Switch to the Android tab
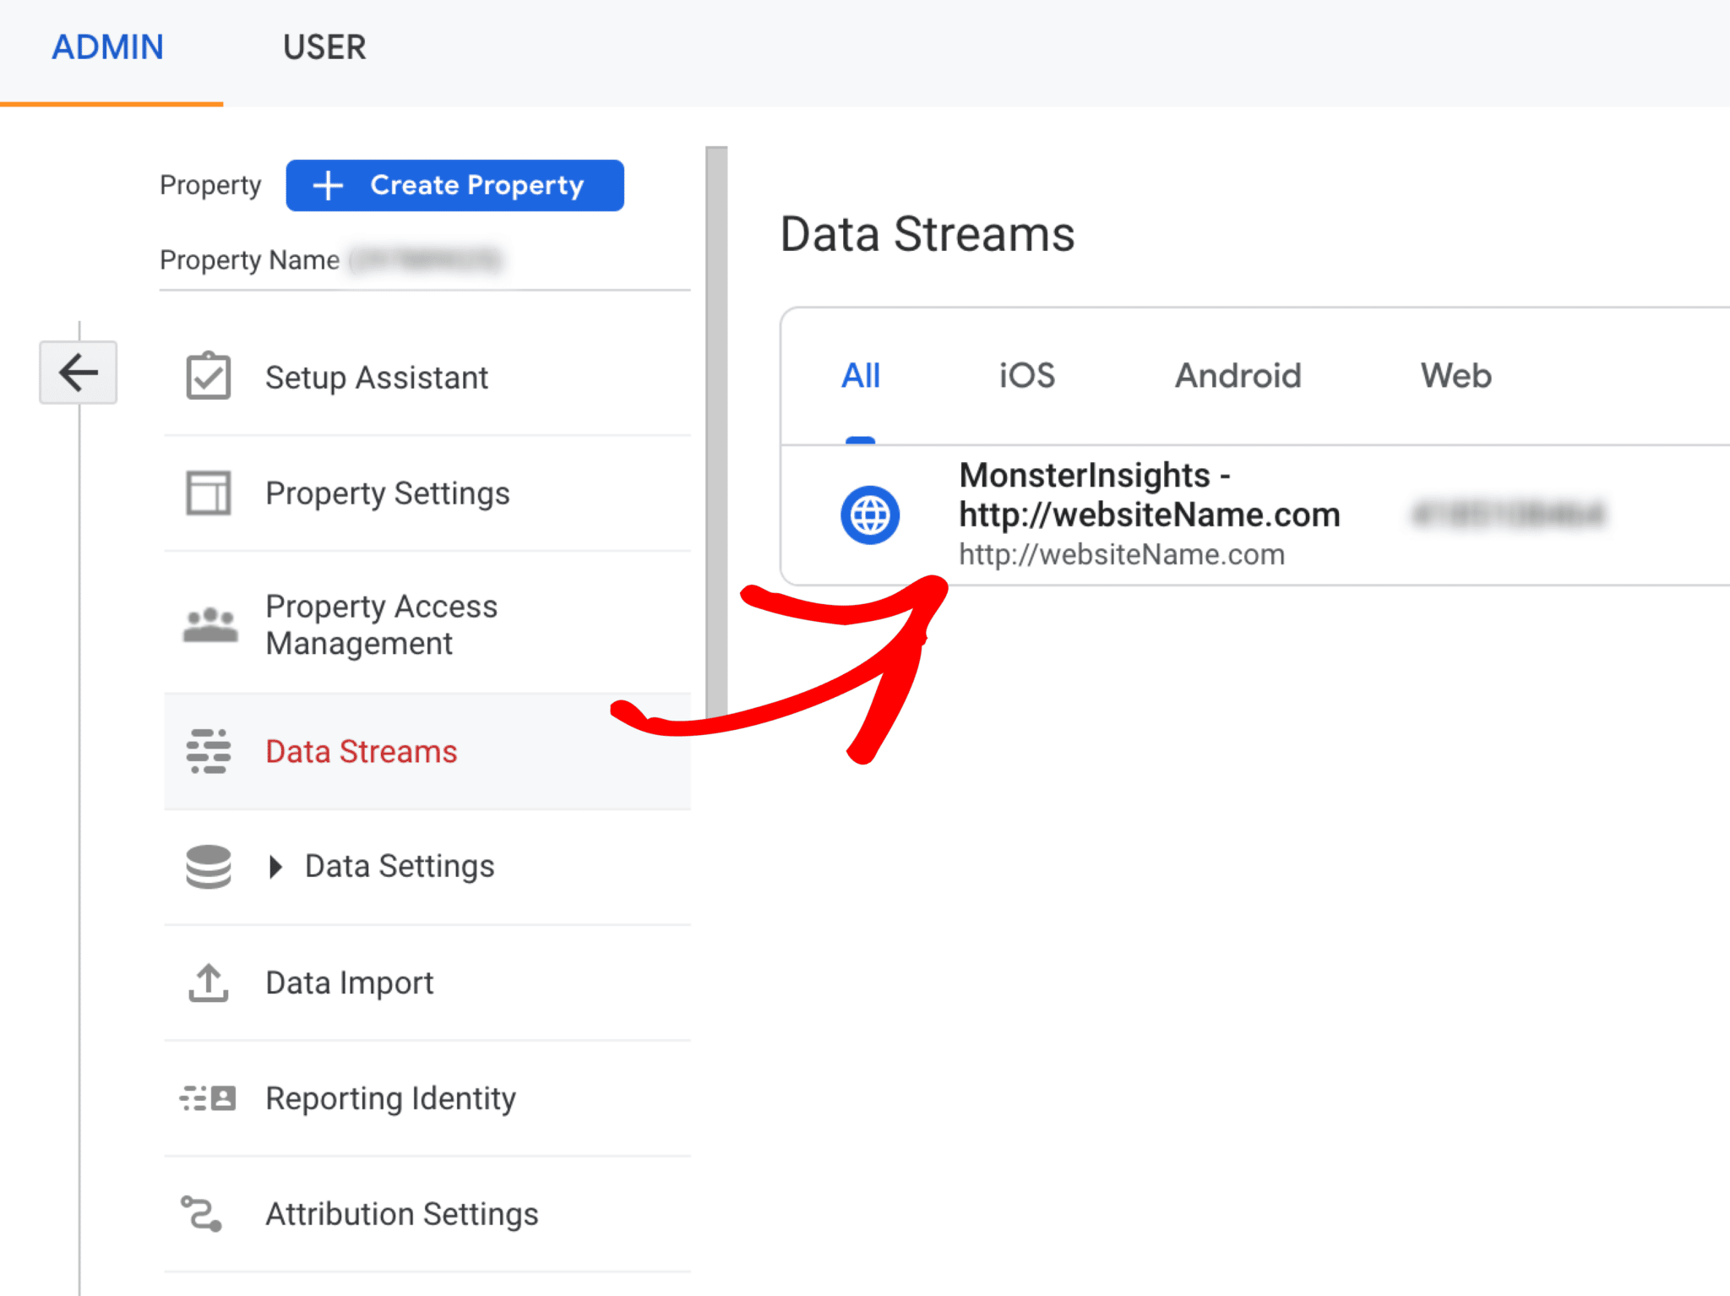1730x1296 pixels. click(1237, 376)
